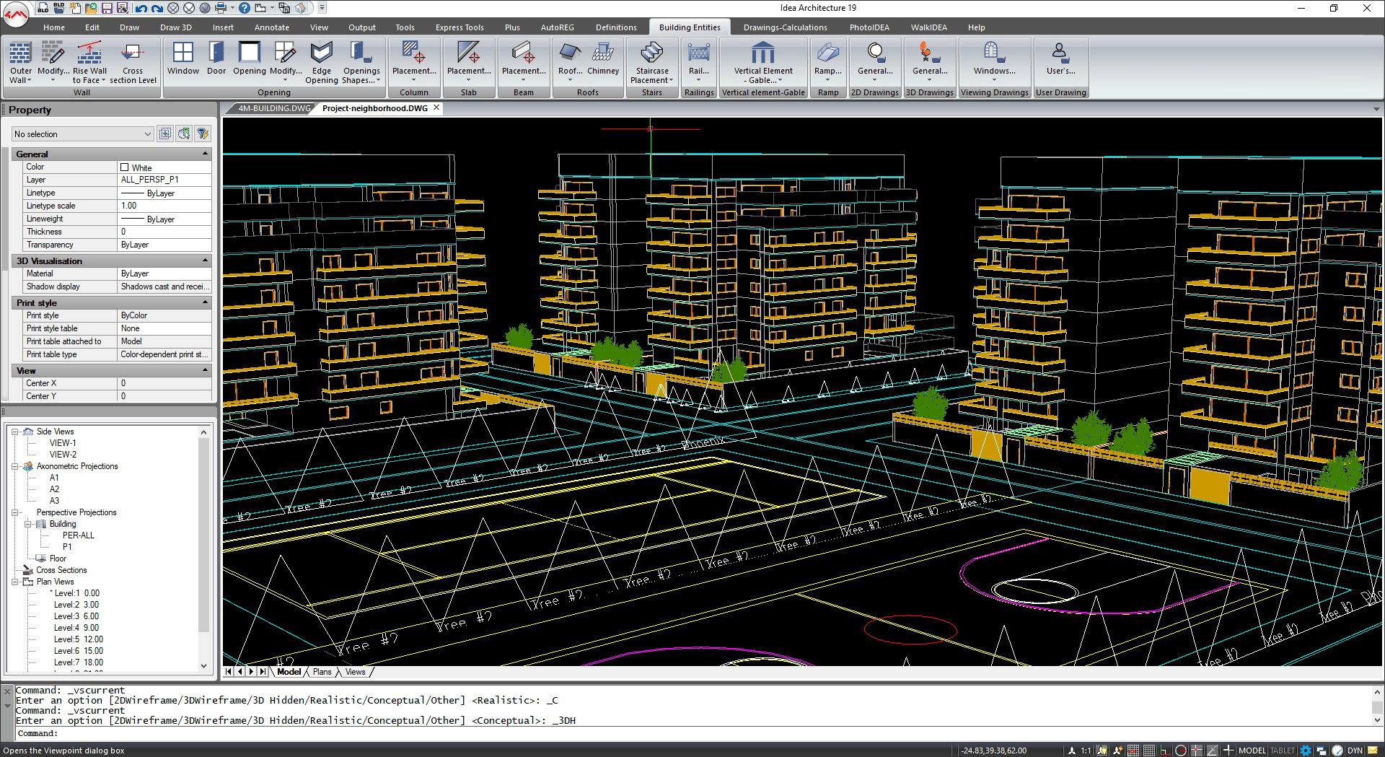Select the Edge Opening tool
This screenshot has width=1385, height=757.
tap(321, 61)
